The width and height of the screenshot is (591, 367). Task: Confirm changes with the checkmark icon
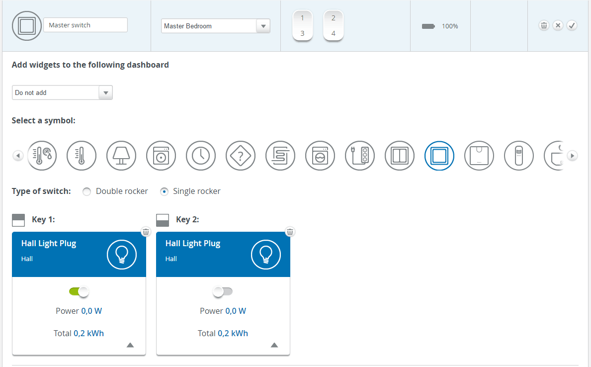(x=572, y=25)
